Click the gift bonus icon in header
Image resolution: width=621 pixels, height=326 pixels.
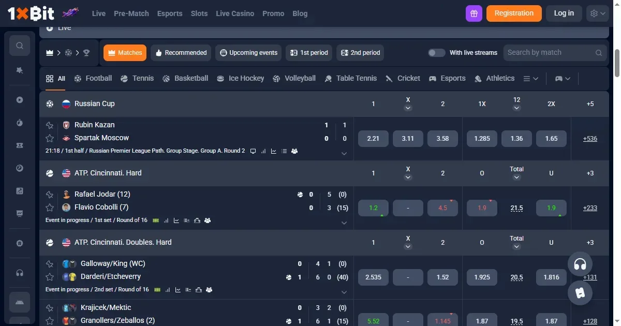tap(474, 13)
